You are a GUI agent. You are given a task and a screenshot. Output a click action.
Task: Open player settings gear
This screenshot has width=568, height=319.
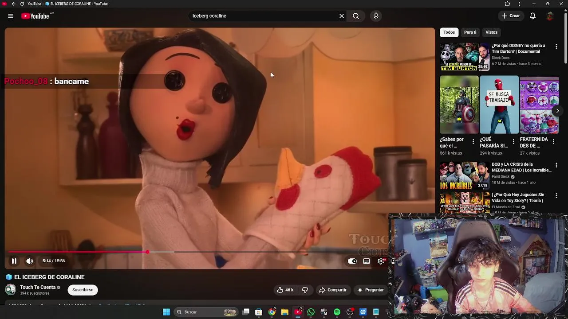381,261
